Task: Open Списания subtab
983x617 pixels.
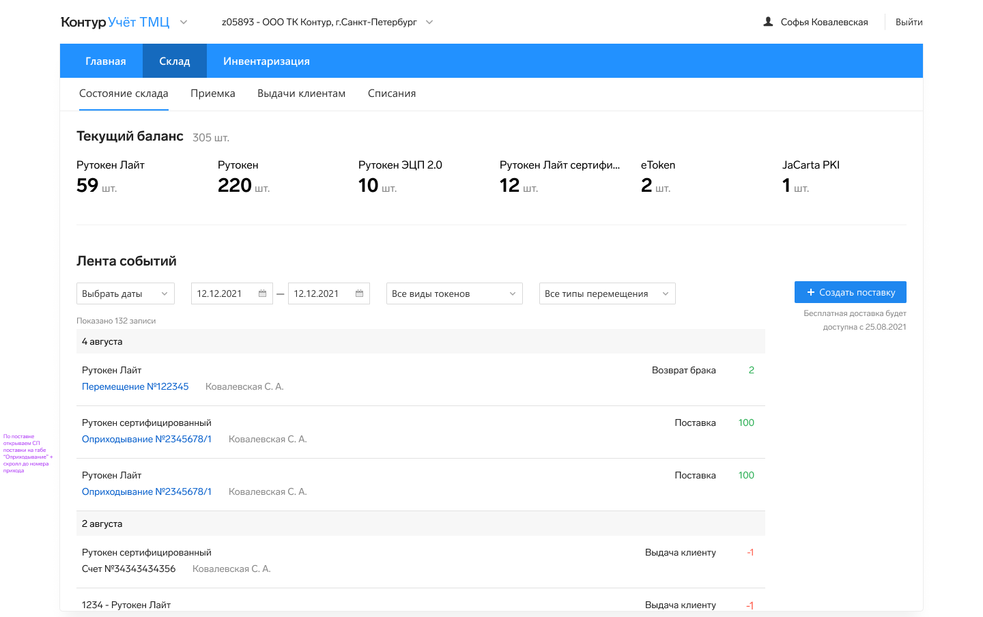Action: (392, 94)
